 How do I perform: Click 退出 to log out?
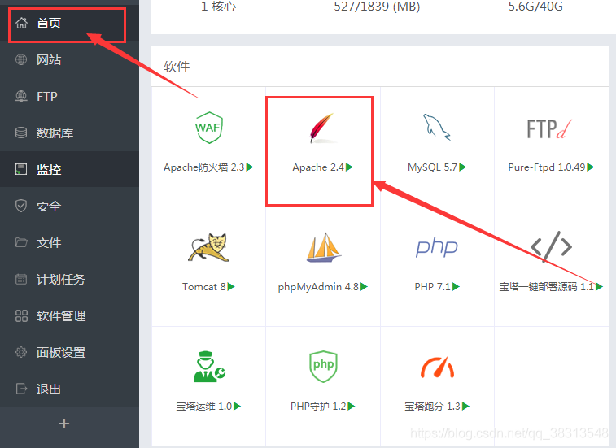click(x=69, y=389)
